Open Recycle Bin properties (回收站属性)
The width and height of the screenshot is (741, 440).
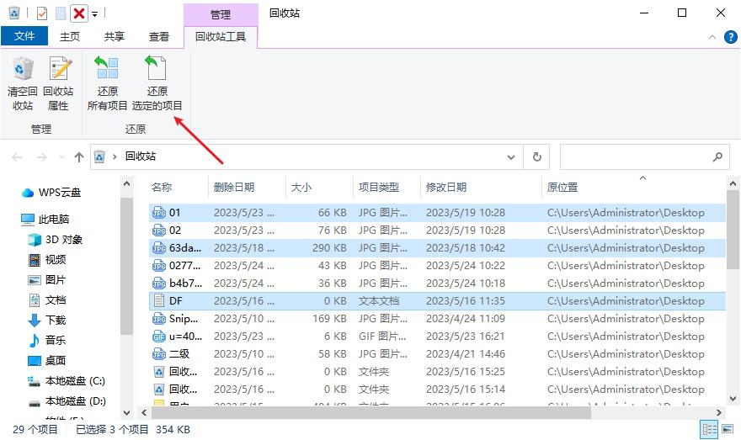point(59,83)
